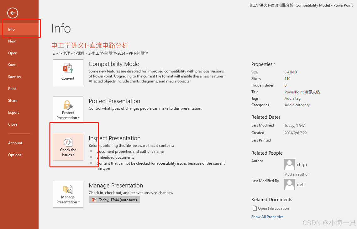Click the Convert button
The width and height of the screenshot is (357, 229).
68,73
